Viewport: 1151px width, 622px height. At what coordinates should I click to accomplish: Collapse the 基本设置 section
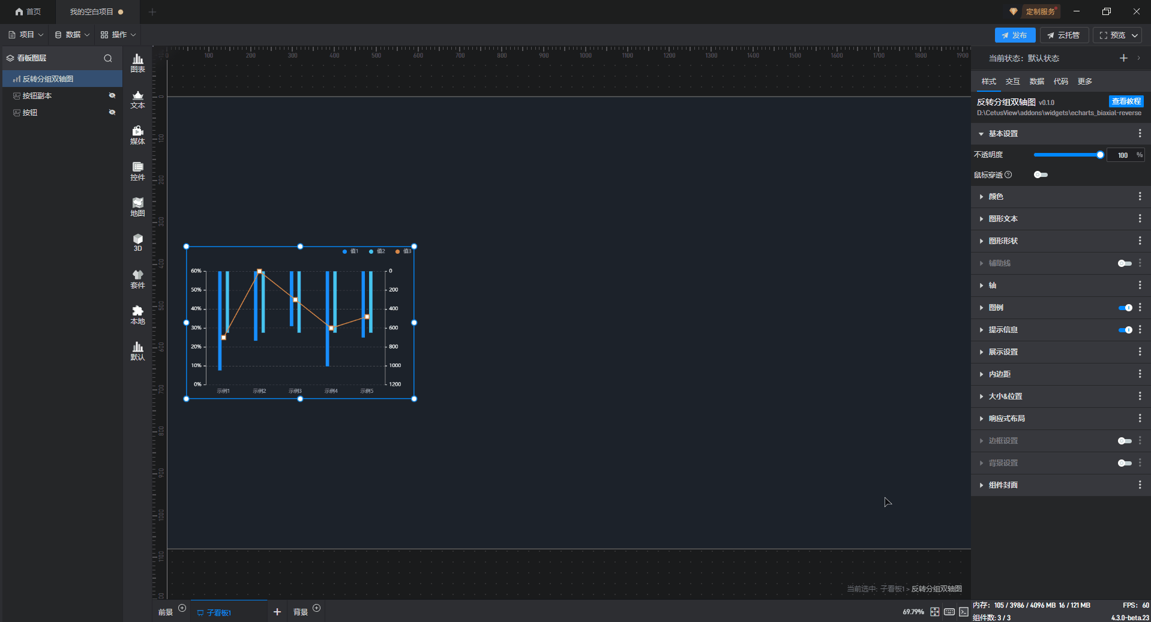click(x=981, y=134)
